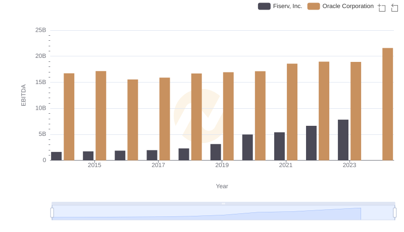Click the Fiserv bar for 2023

click(x=343, y=140)
